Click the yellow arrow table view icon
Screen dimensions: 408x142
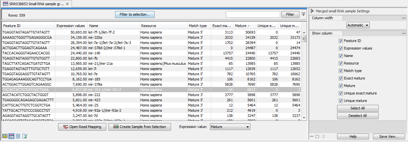click(5, 136)
